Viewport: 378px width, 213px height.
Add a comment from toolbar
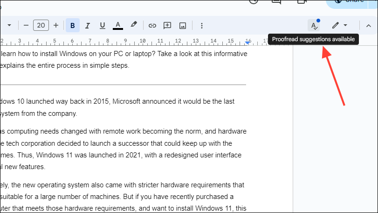tap(167, 25)
